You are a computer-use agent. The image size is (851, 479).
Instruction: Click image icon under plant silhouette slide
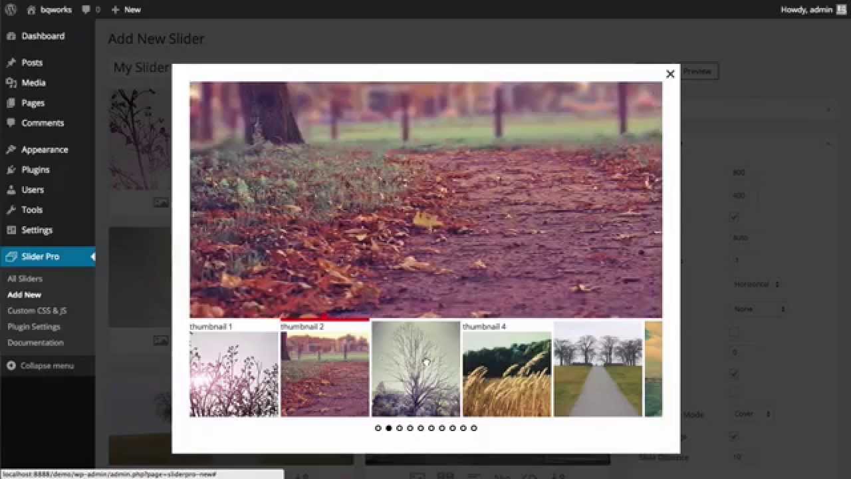161,202
